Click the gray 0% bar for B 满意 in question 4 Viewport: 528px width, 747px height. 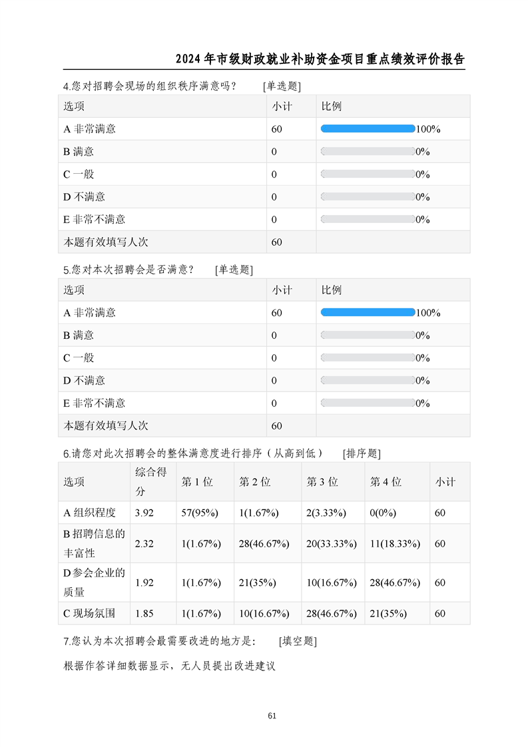pos(368,152)
